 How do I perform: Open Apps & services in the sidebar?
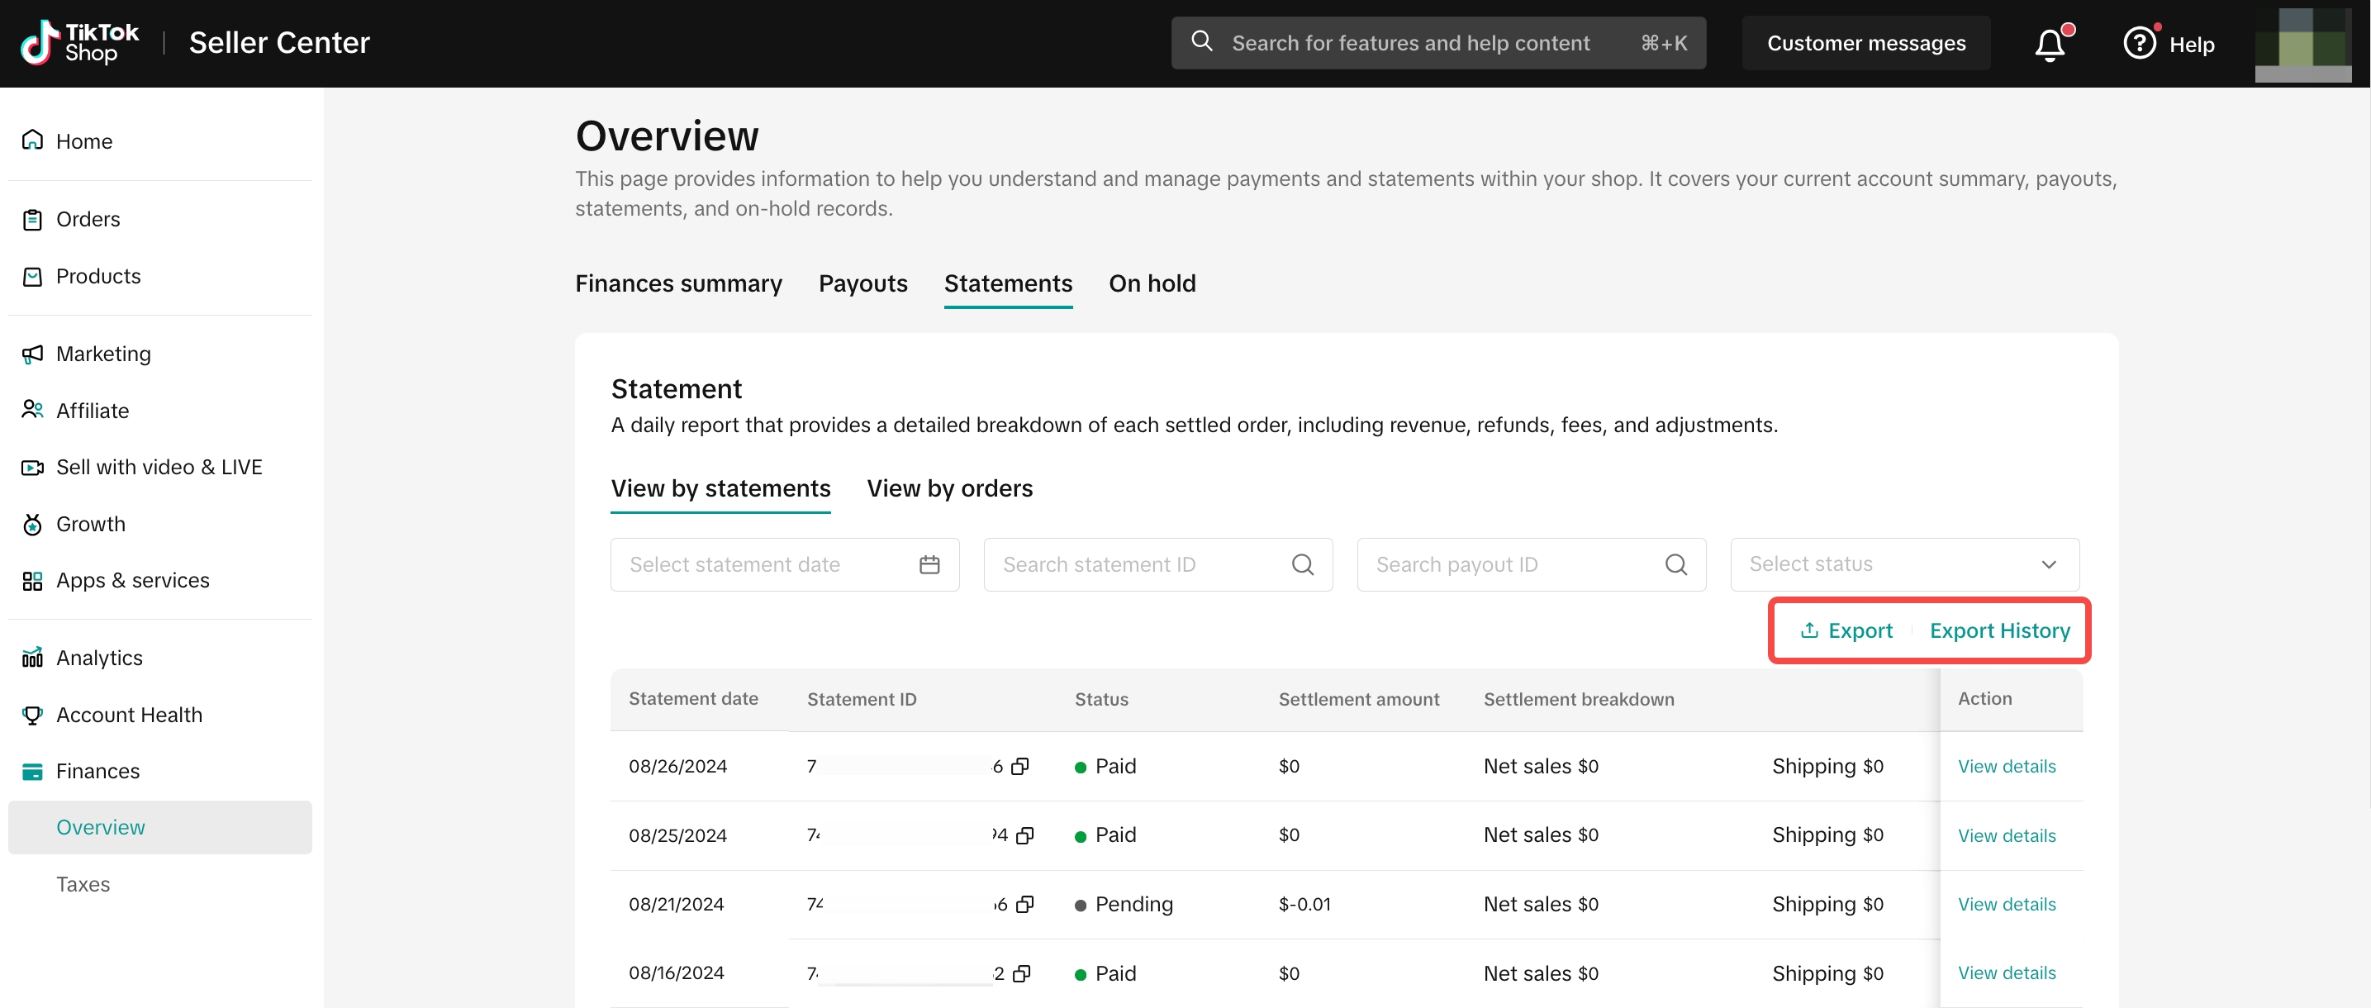click(x=132, y=580)
